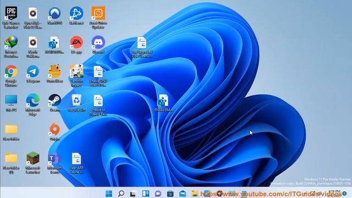Launch the Steam desktop shortcut

pos(54,103)
